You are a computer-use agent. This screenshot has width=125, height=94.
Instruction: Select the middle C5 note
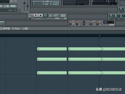coord(84,73)
